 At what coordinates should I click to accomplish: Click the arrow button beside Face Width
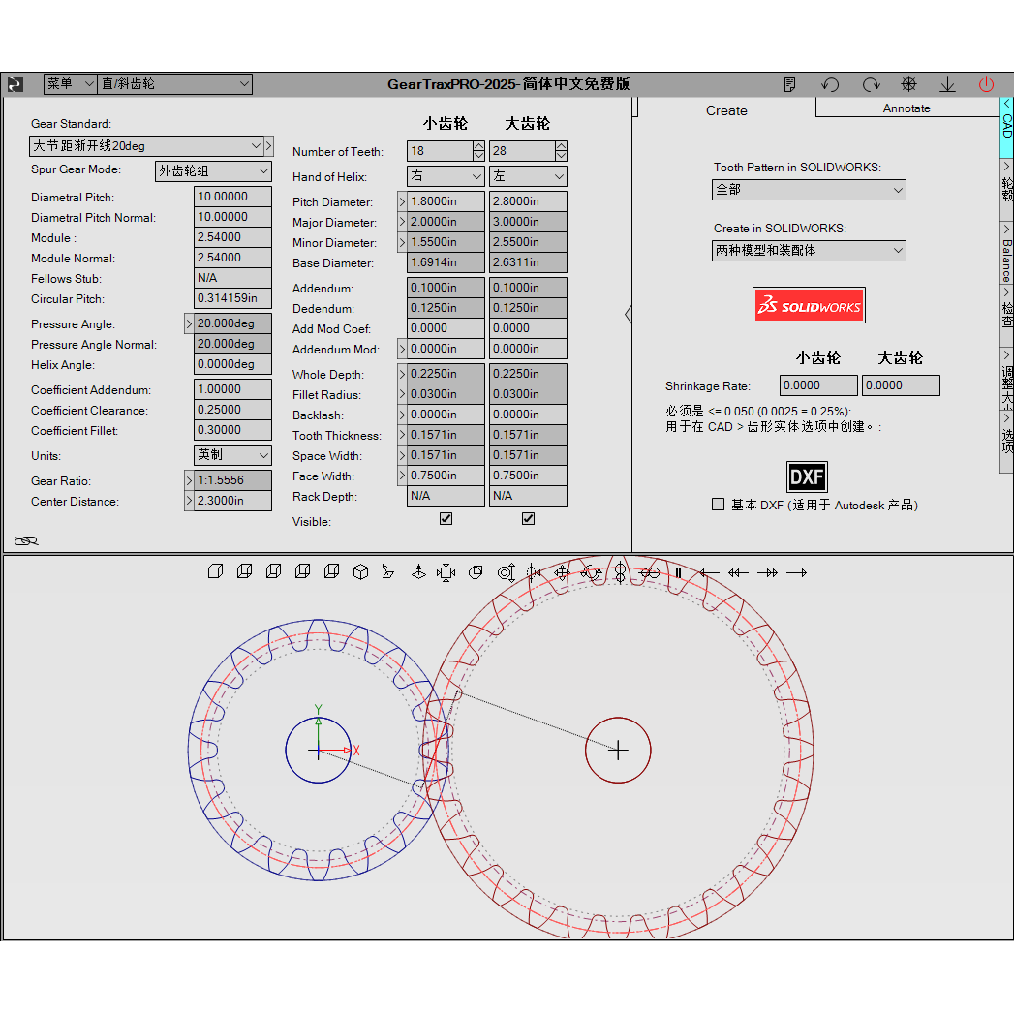(402, 476)
